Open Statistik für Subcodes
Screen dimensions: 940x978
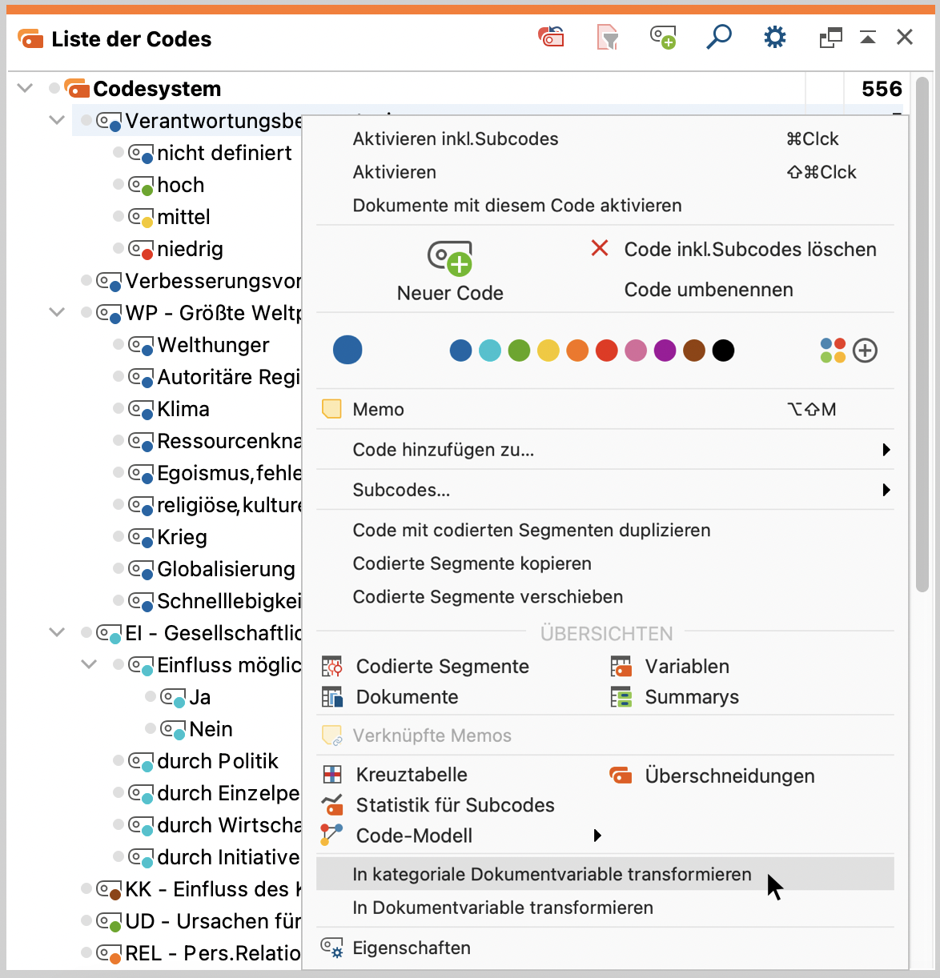[454, 805]
